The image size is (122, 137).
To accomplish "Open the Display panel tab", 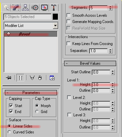I will (44, 8).
